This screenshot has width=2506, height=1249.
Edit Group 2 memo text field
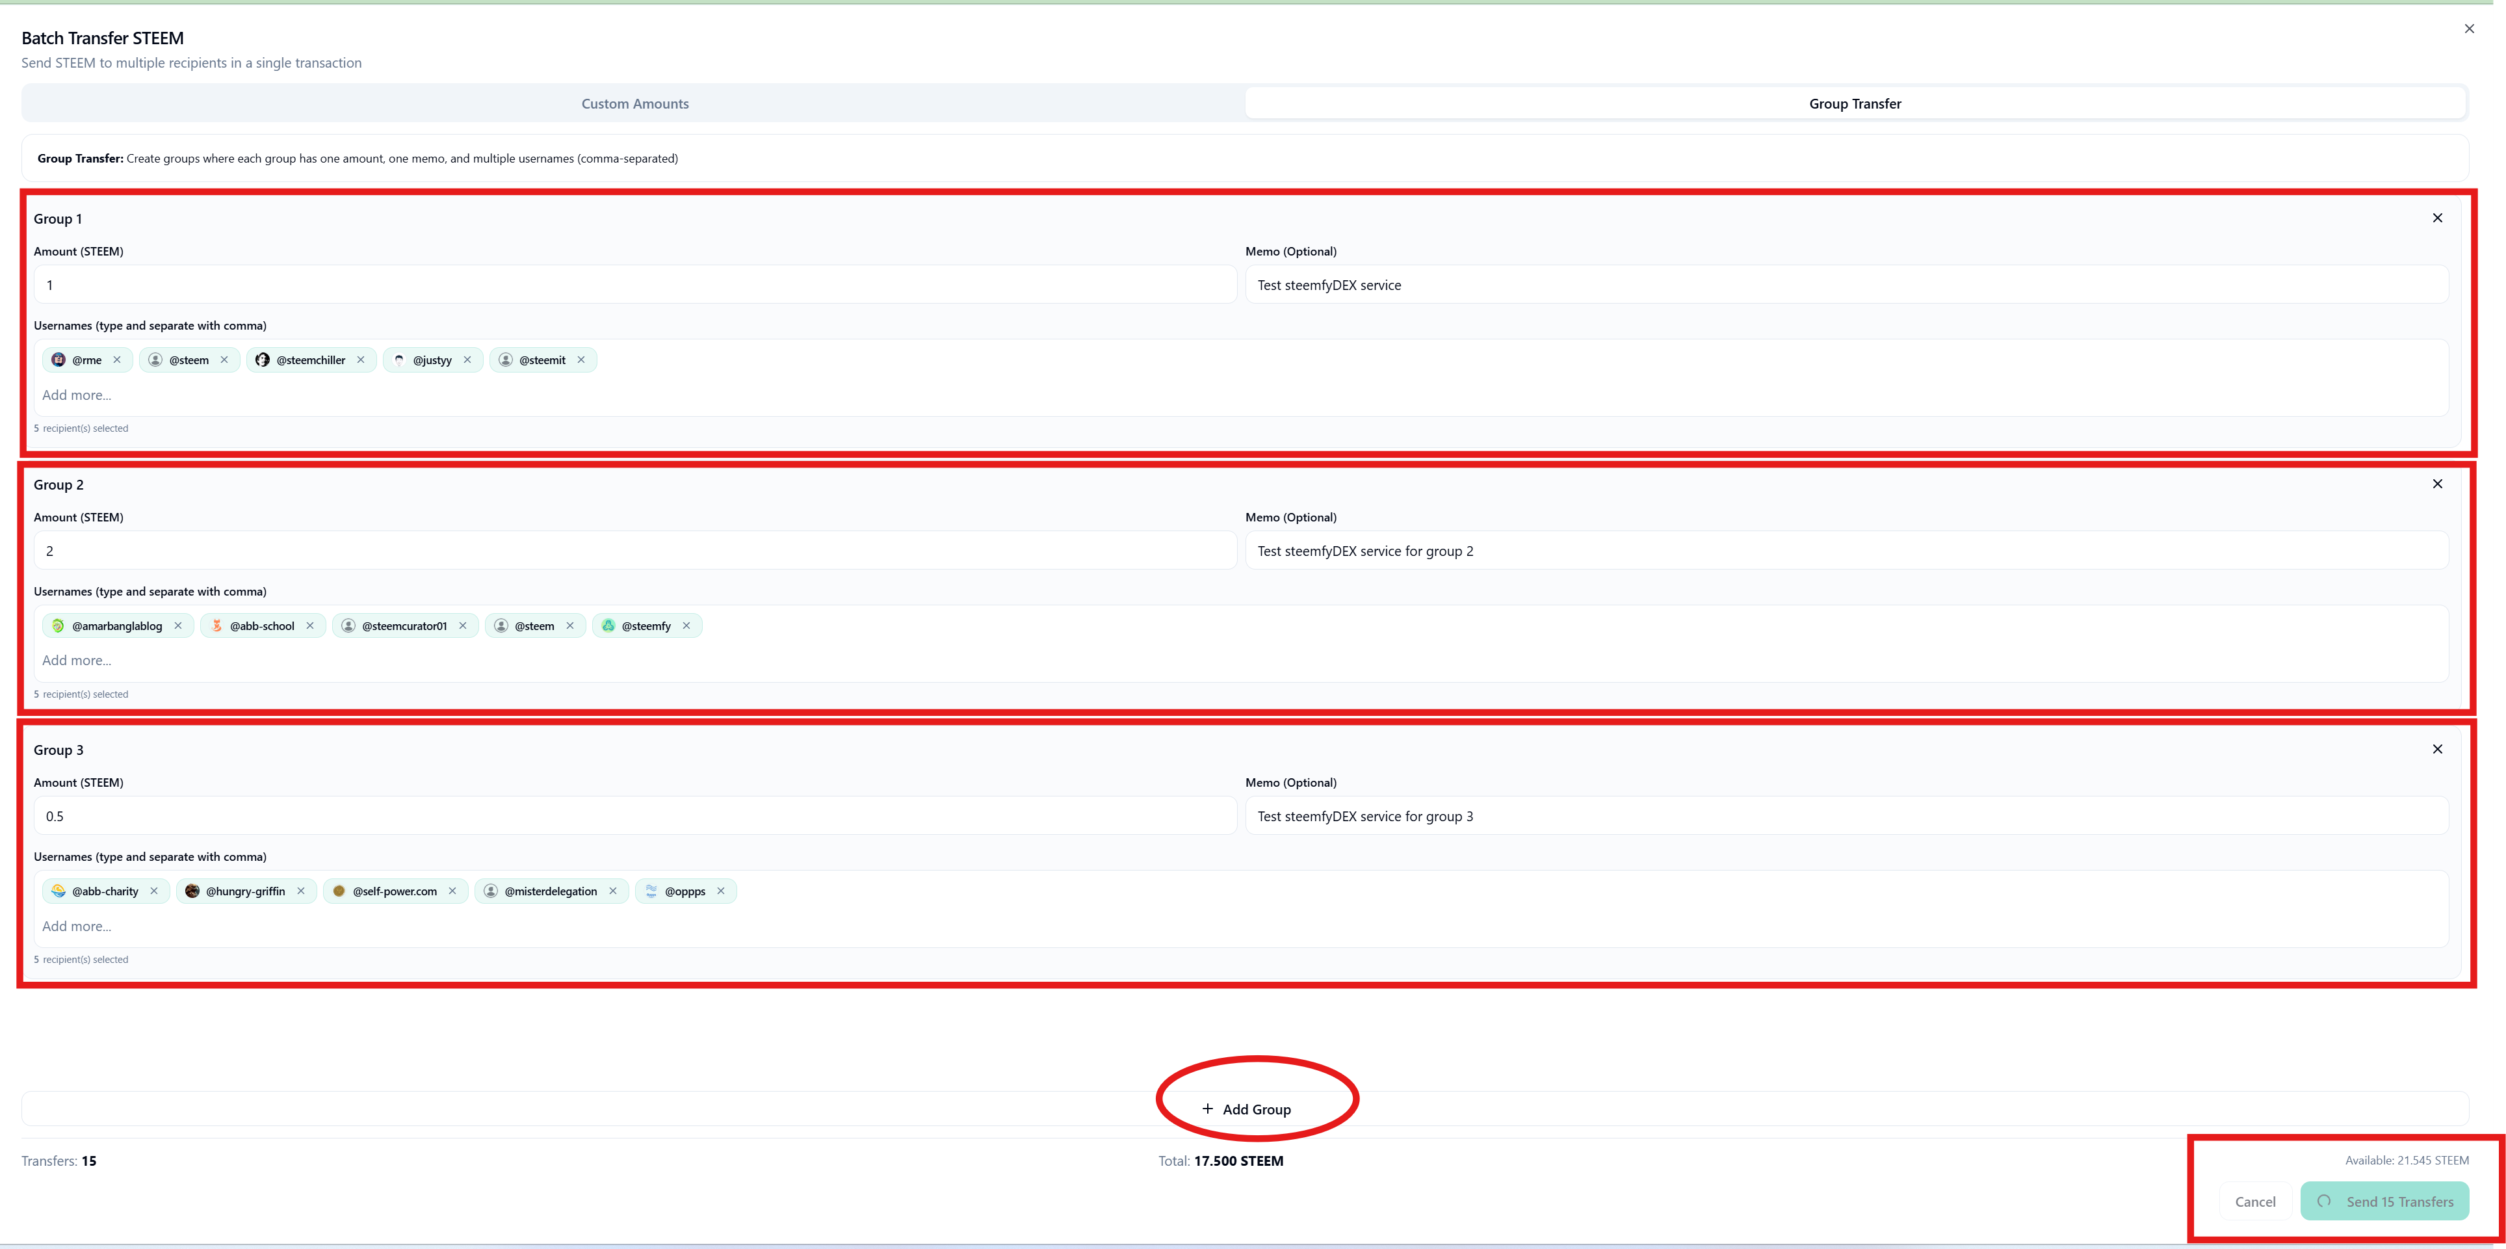[x=1846, y=551]
